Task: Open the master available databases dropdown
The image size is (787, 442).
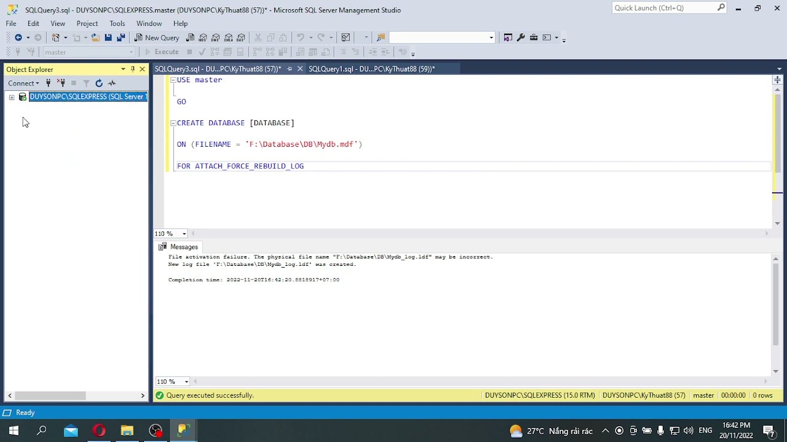Action: [x=89, y=52]
